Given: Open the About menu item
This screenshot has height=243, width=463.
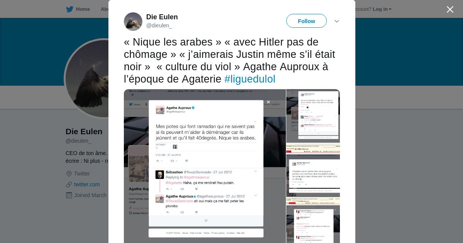Looking at the screenshot, I should pyautogui.click(x=105, y=9).
